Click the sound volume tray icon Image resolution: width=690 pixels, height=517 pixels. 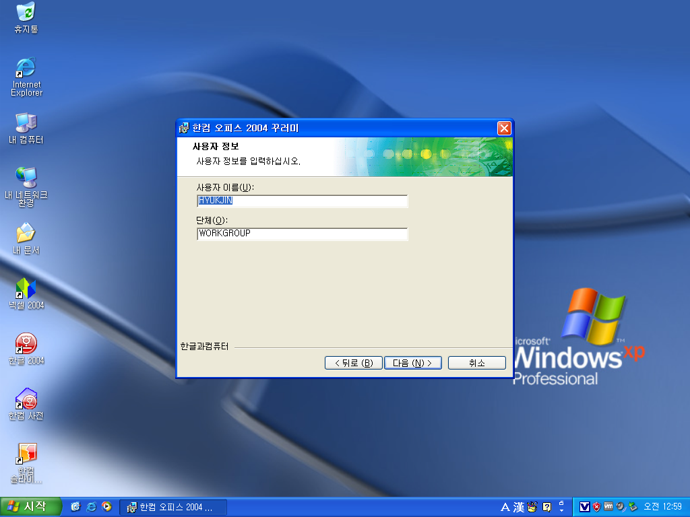coord(621,507)
